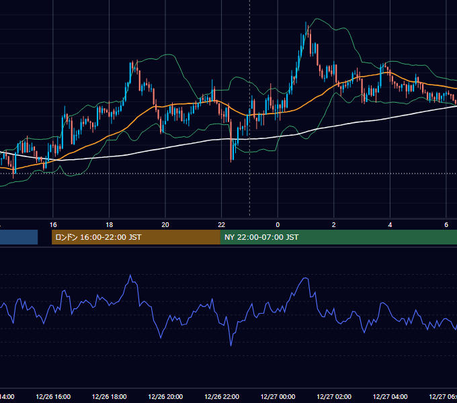
Task: Click the hour label 20 on the price chart axis
Action: coord(165,225)
